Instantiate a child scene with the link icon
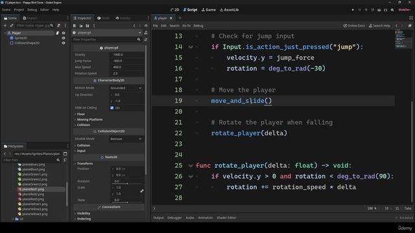 click(12, 26)
